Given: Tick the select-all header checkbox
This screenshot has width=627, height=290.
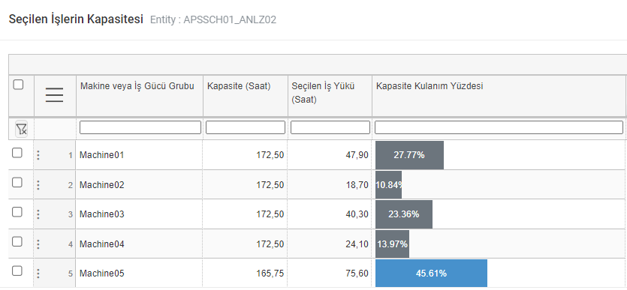Looking at the screenshot, I should coord(18,85).
